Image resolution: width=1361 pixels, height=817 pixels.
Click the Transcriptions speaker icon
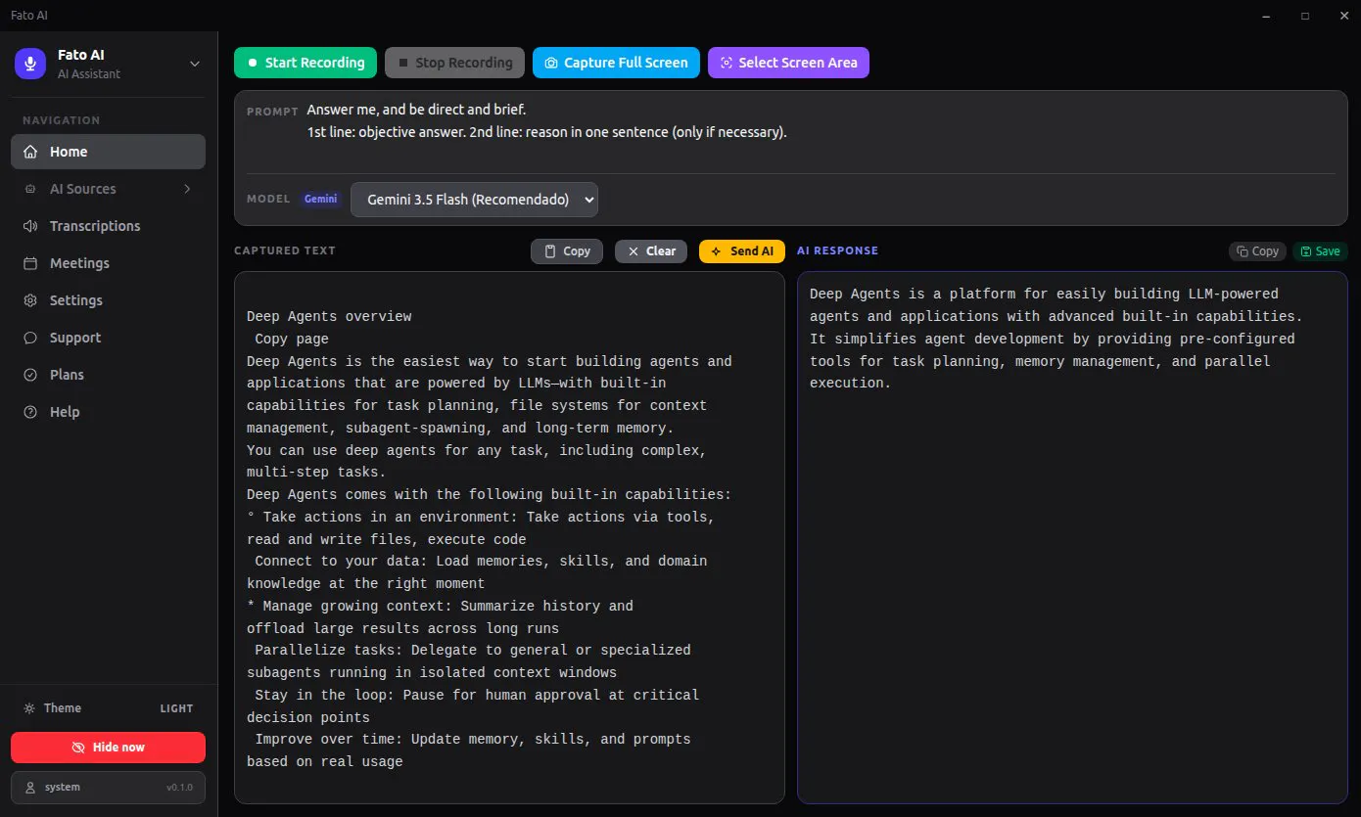tap(30, 226)
